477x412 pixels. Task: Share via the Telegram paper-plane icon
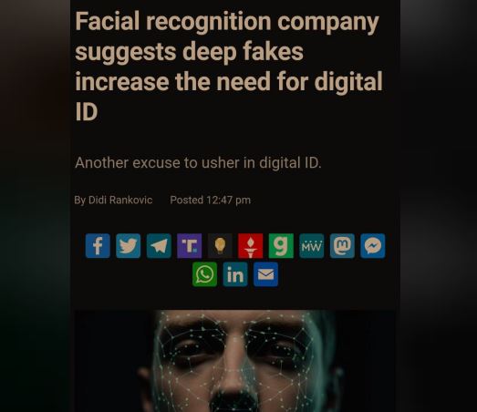(x=159, y=246)
